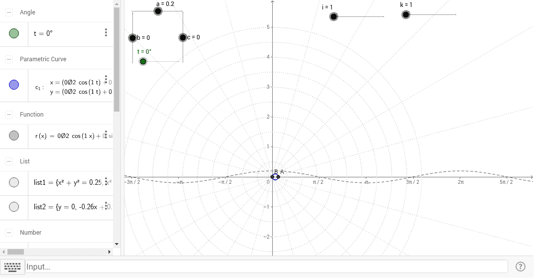Screen dimensions: 534x278
Task: Click point A on the graph
Action: click(278, 177)
